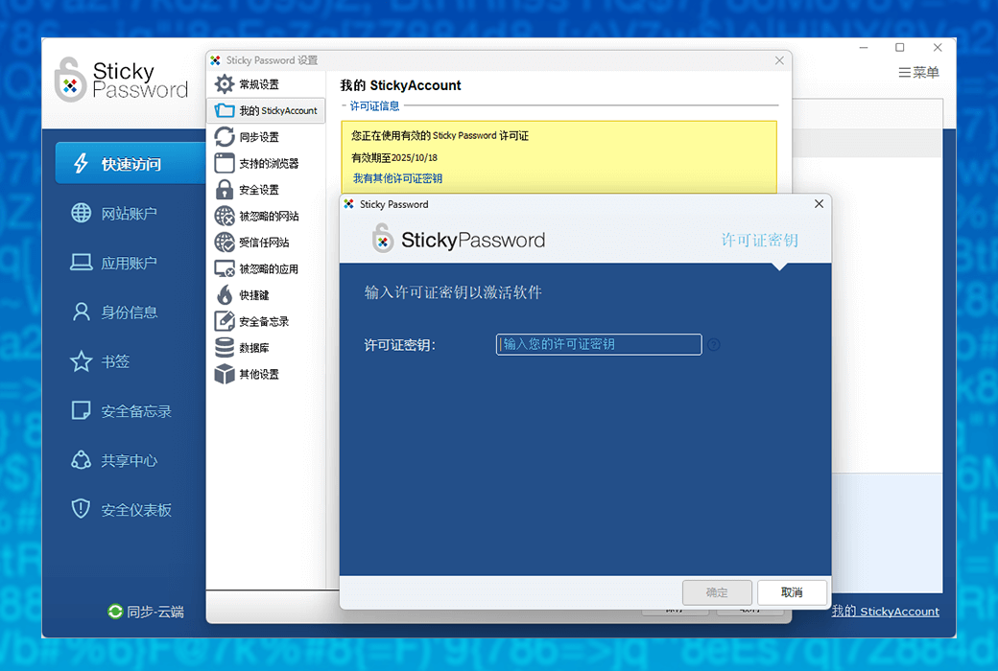Viewport: 998px width, 671px height.
Task: Click the green sync status icon
Action: click(x=115, y=612)
